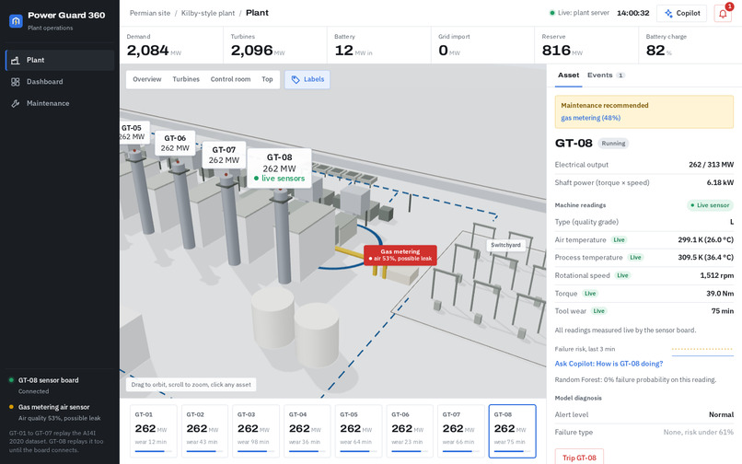Go to Permian site breadcrumb
Screen dimensions: 742x464
pyautogui.click(x=150, y=13)
